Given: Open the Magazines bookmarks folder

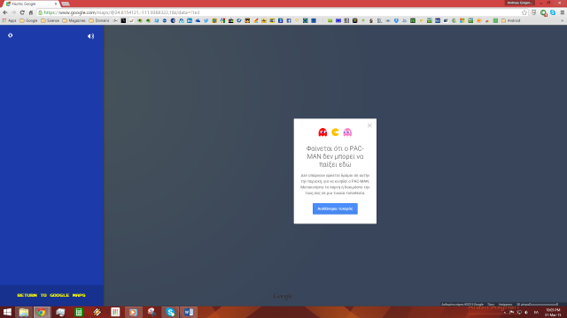Looking at the screenshot, I should coord(74,20).
